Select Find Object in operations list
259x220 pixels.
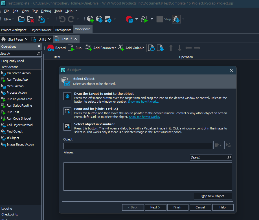click(x=15, y=131)
